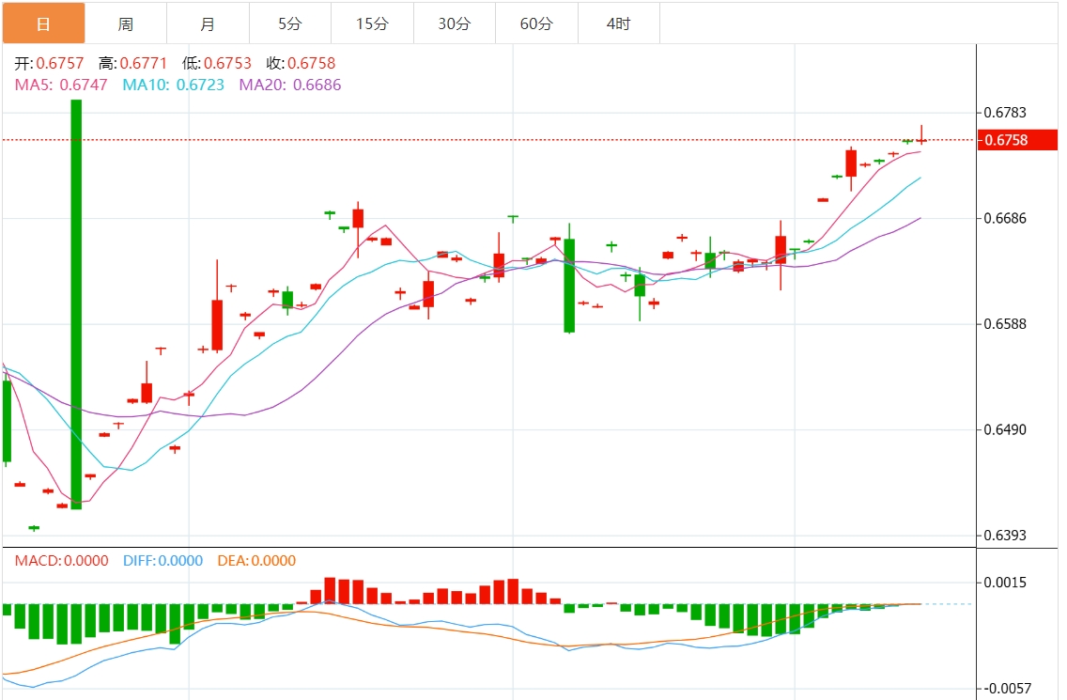Click the 0.6588 price axis label

[1005, 323]
